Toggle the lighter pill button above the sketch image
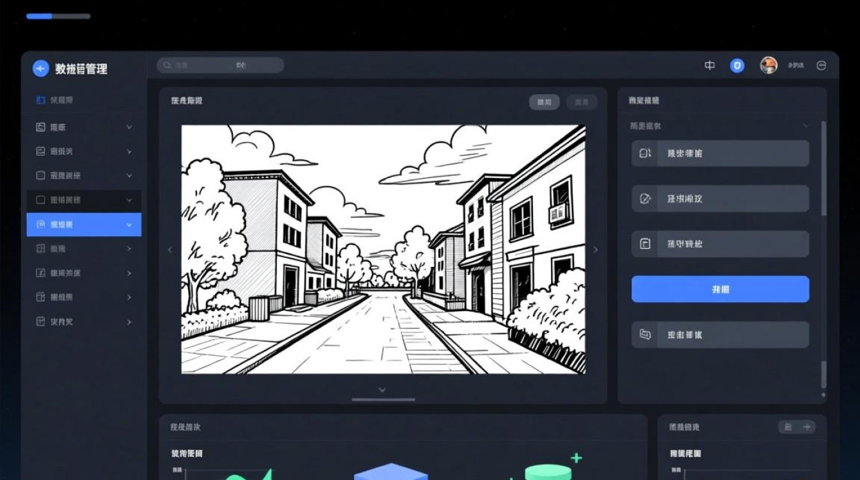This screenshot has width=860, height=480. click(544, 102)
